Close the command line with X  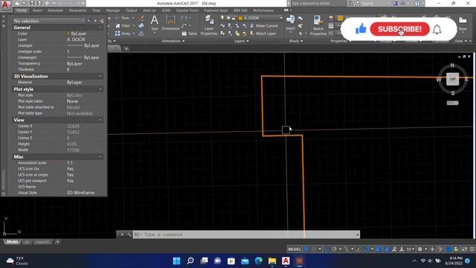coord(122,234)
